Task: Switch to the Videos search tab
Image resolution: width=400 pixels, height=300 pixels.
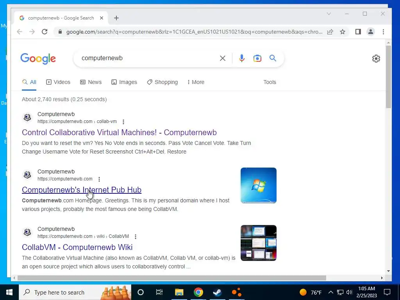Action: [58, 82]
